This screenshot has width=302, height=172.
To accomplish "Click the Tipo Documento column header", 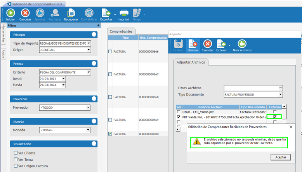I will pyautogui.click(x=253, y=107).
